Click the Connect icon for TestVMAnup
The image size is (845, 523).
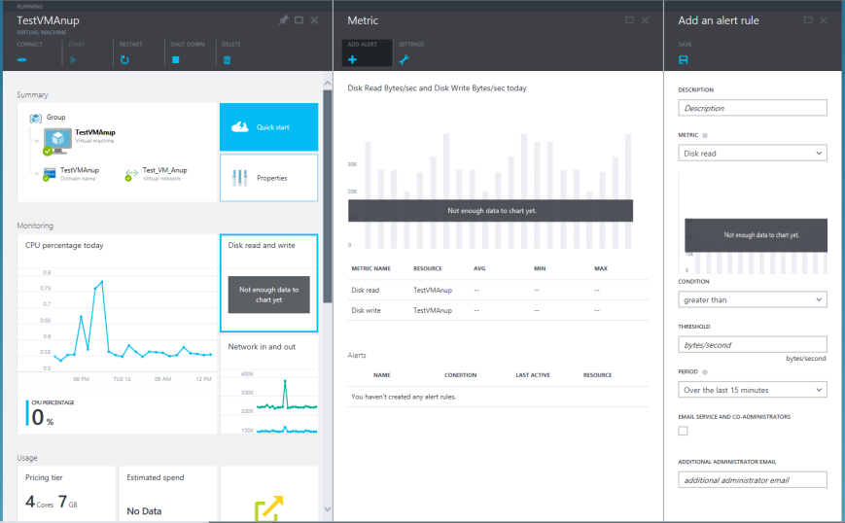tap(22, 60)
